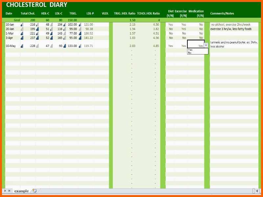Click bar icon left of 98.38 LDL-P
The image size is (263, 197).
(x=80, y=29)
